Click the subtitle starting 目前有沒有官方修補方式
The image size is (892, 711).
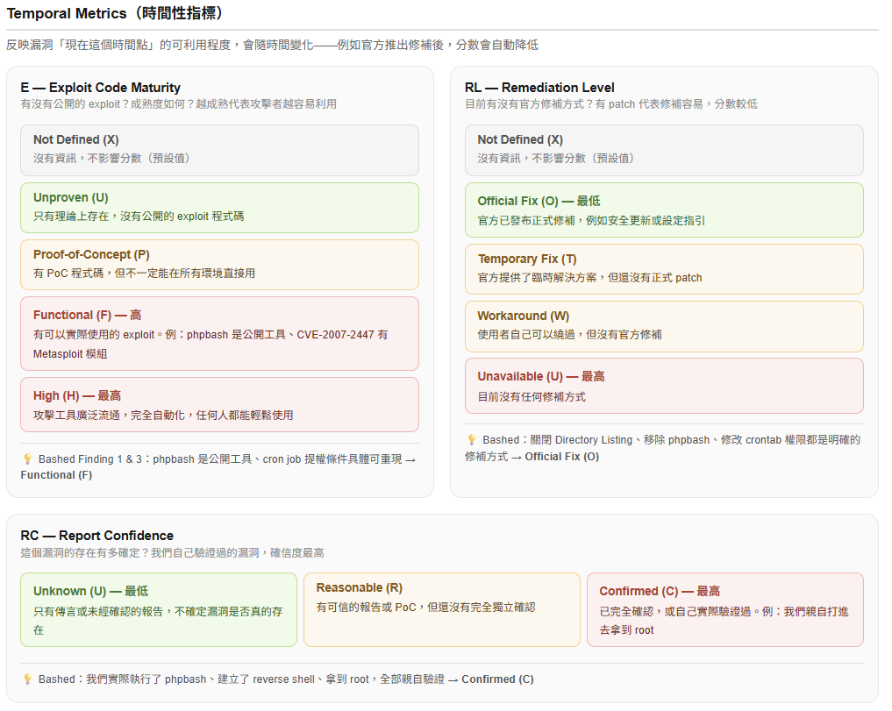click(x=611, y=104)
